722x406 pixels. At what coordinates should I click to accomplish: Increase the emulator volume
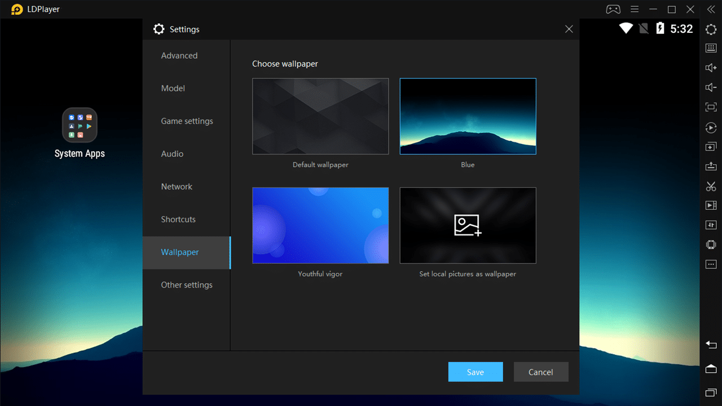click(x=711, y=67)
